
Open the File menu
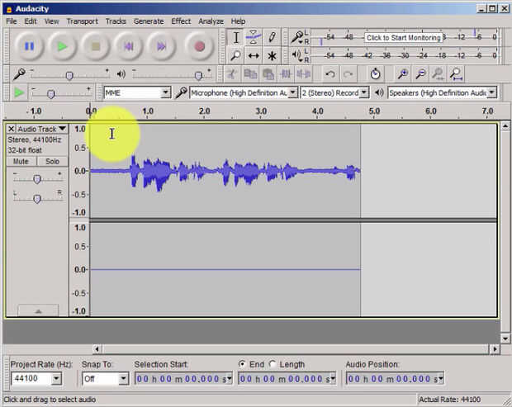12,21
